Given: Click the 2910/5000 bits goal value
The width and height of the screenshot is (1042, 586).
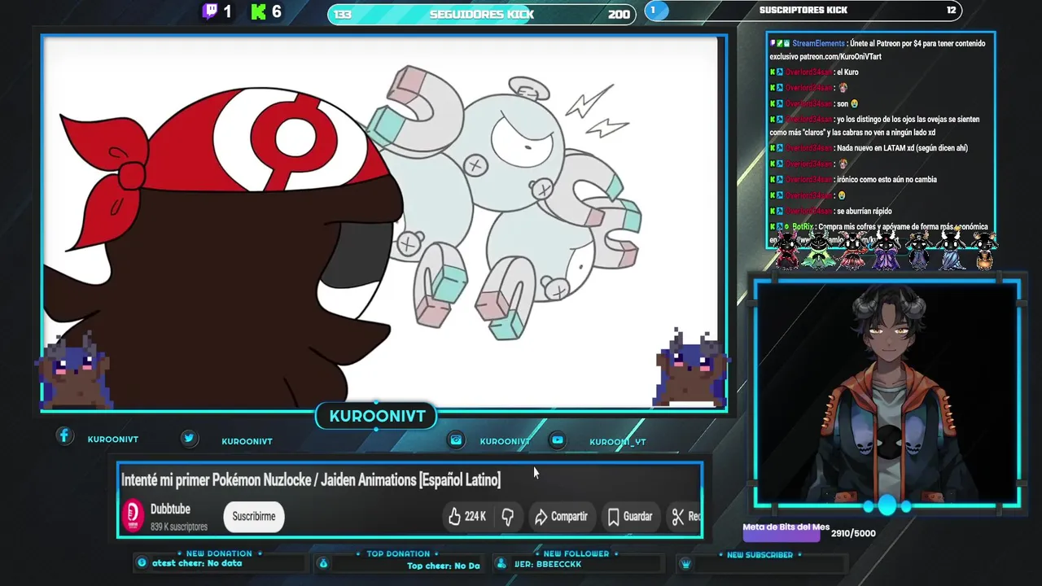Looking at the screenshot, I should point(853,533).
